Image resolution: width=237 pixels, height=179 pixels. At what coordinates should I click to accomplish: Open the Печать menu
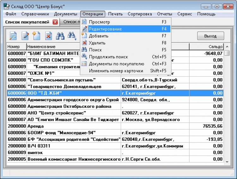point(115,14)
